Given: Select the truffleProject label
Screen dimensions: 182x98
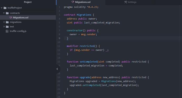Looking at the screenshot, I should point(15,8).
